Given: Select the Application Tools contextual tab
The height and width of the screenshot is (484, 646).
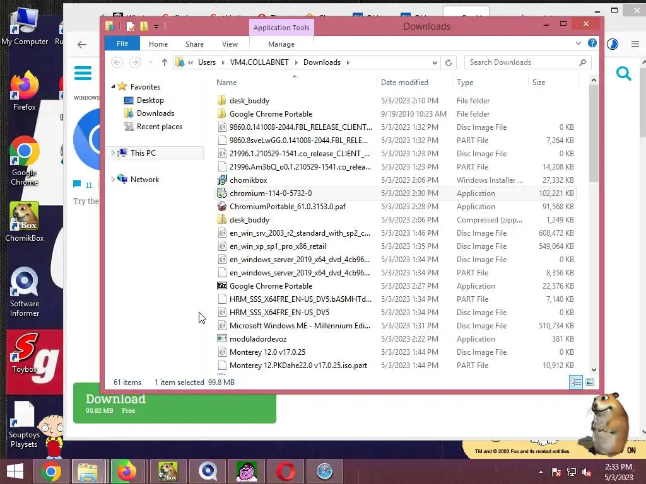Looking at the screenshot, I should (x=281, y=28).
